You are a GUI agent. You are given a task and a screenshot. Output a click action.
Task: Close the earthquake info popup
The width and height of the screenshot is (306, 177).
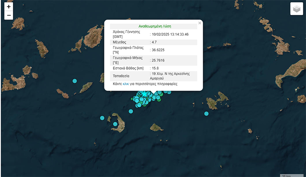click(200, 23)
